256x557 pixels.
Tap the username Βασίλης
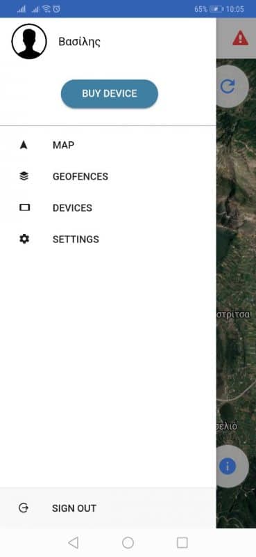tap(79, 42)
